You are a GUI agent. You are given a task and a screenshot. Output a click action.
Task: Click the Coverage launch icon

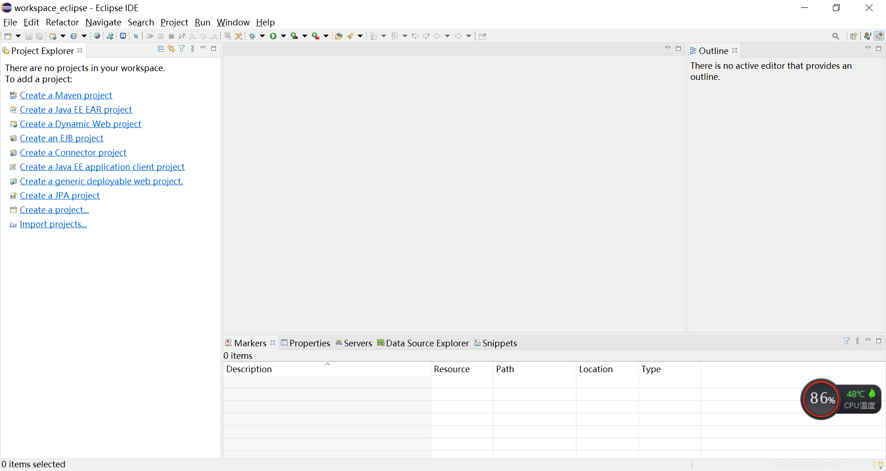(x=294, y=36)
